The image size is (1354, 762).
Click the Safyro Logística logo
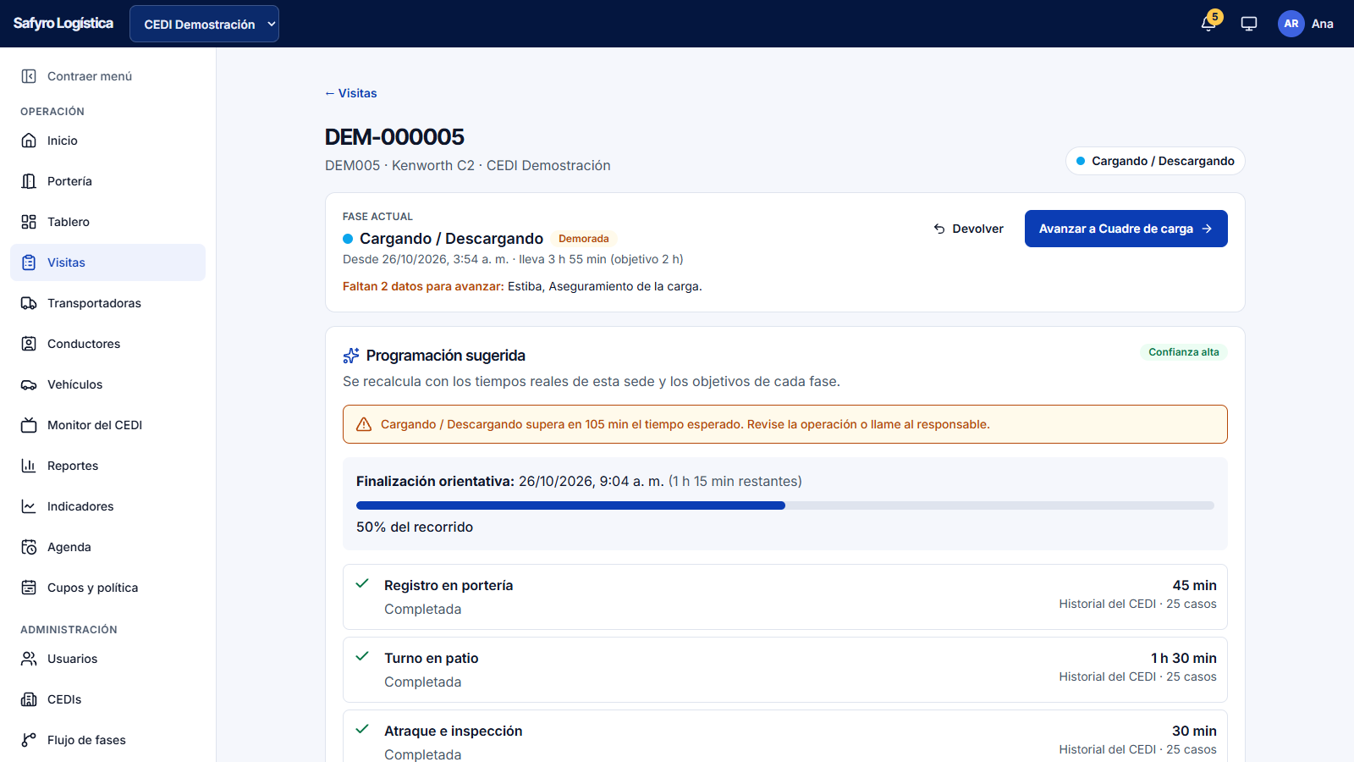(x=63, y=24)
